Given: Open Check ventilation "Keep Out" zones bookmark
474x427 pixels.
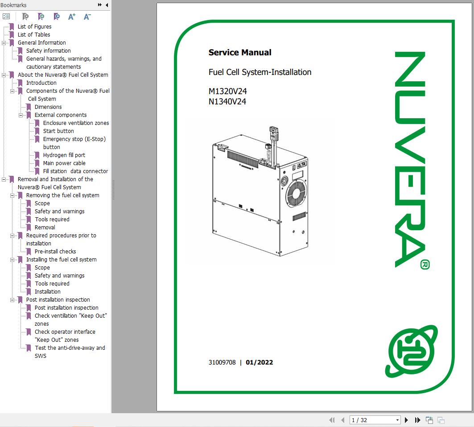Looking at the screenshot, I should (x=71, y=319).
